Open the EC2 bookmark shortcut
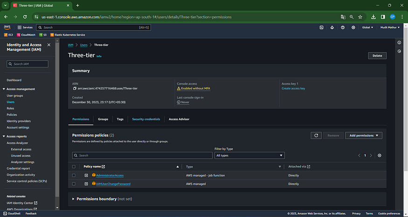 tap(8, 35)
